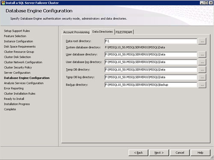Maximize the installer window
Viewport: 214px width, 160px height.
point(206,3)
